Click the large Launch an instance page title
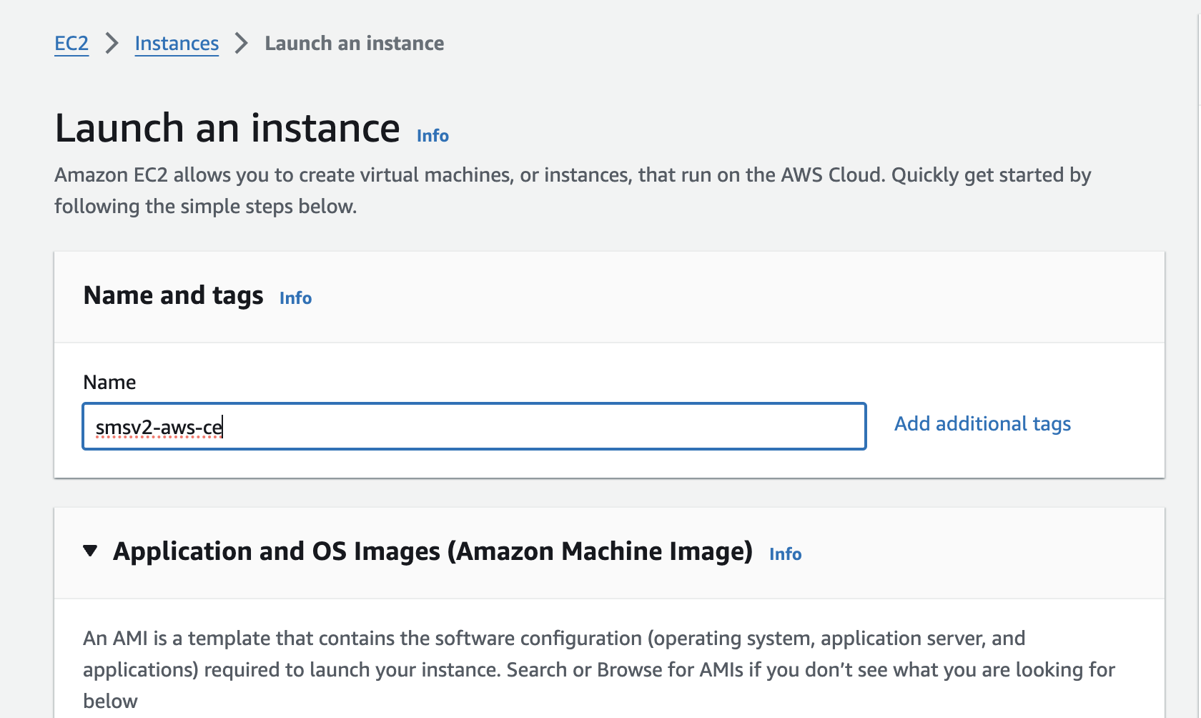This screenshot has height=718, width=1201. (227, 129)
